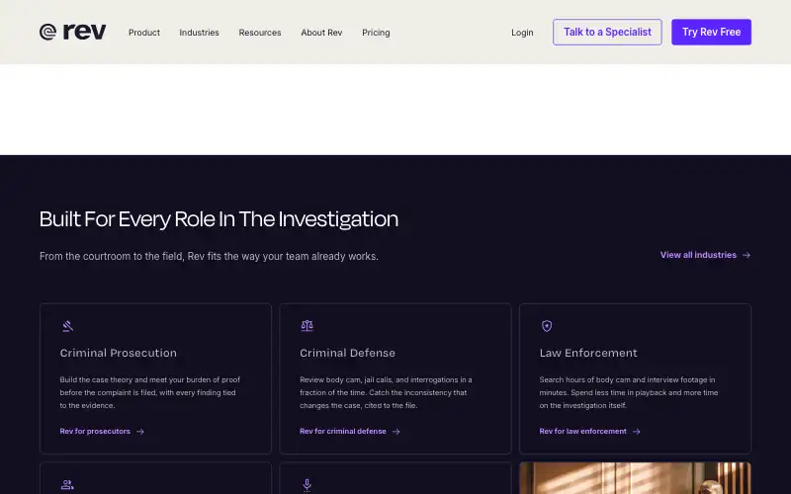The width and height of the screenshot is (791, 494).
Task: Open the Rev for prosecutors link
Action: coord(102,432)
